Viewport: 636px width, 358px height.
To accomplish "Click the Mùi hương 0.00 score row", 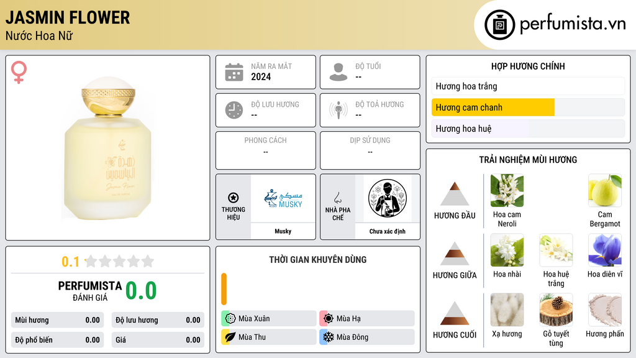I will (58, 320).
